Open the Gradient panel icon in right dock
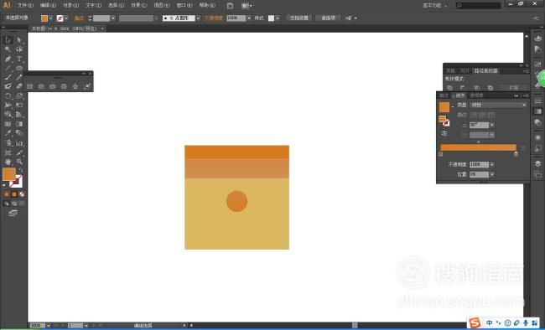The width and height of the screenshot is (545, 330). 537,111
